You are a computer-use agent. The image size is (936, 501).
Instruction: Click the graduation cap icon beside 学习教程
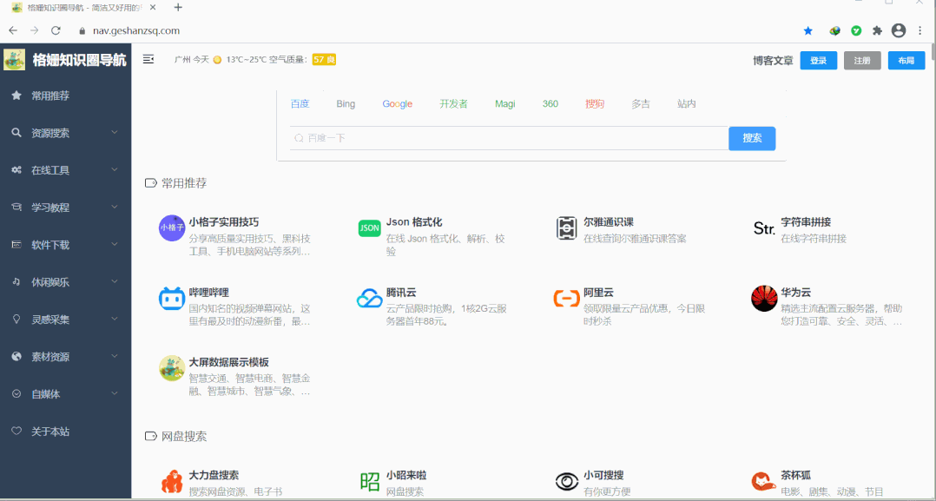pos(16,208)
